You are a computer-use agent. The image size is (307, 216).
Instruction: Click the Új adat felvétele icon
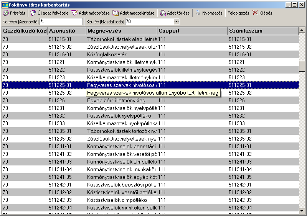[x=33, y=13]
